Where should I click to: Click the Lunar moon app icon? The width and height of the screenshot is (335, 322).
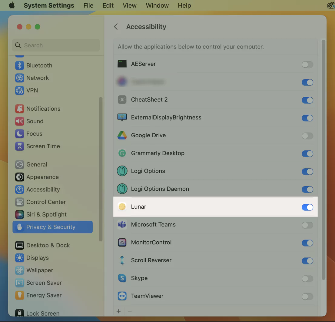[122, 207]
